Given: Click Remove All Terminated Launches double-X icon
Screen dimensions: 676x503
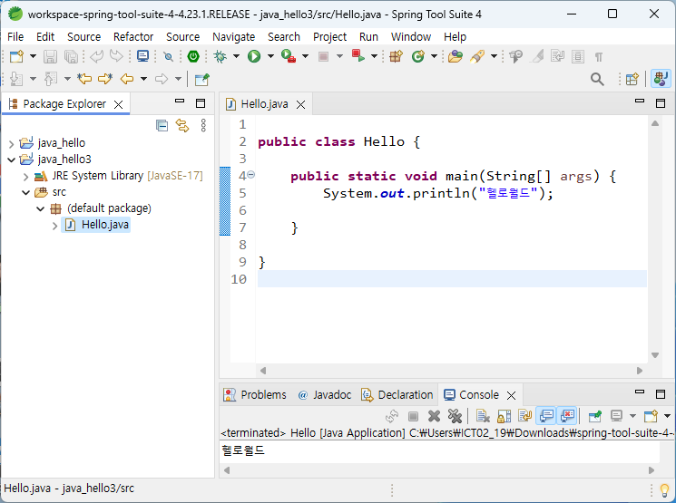Looking at the screenshot, I should pyautogui.click(x=455, y=416).
